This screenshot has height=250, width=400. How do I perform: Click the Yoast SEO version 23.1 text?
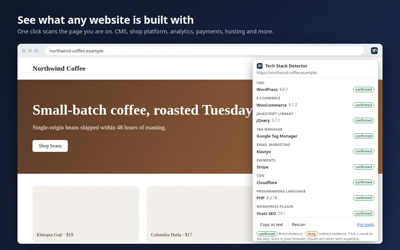[x=282, y=213]
